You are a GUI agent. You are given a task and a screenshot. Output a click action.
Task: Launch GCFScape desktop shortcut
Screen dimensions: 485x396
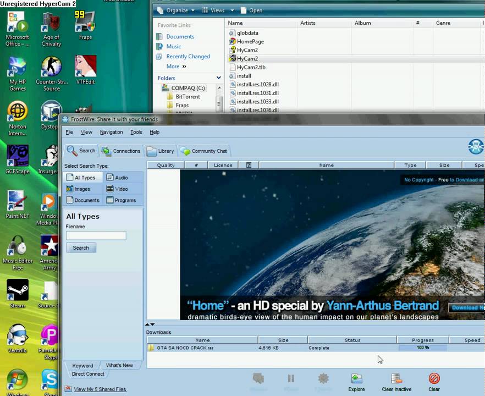click(x=18, y=159)
